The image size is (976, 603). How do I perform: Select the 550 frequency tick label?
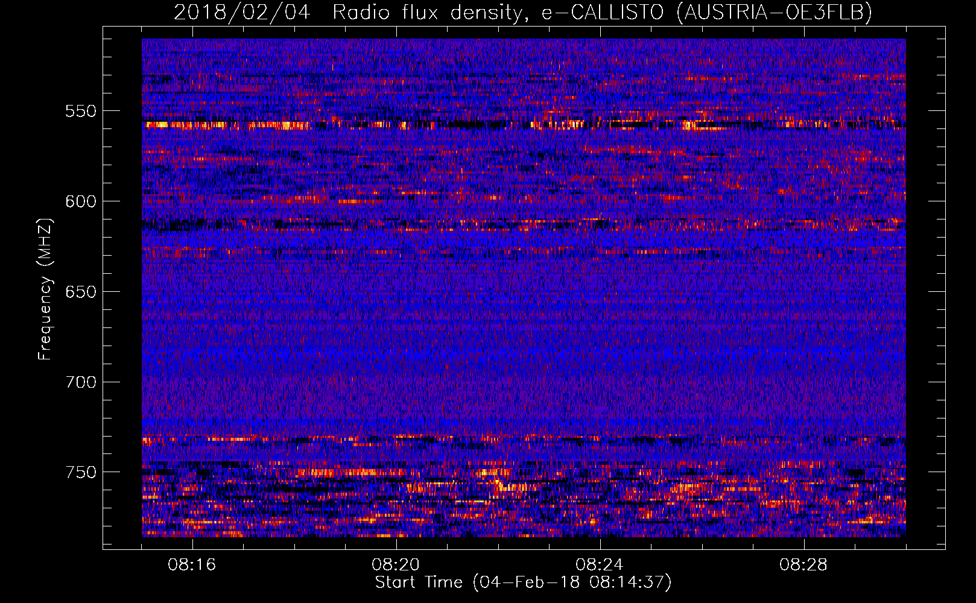click(x=81, y=112)
